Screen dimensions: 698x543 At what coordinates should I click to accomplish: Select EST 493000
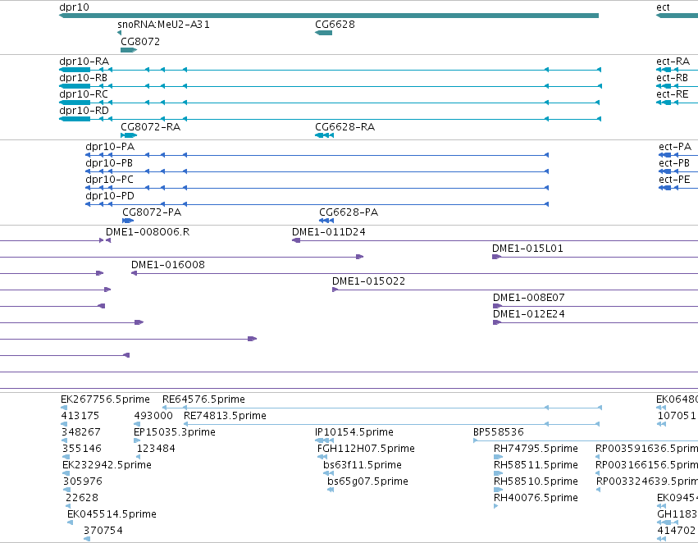137,425
